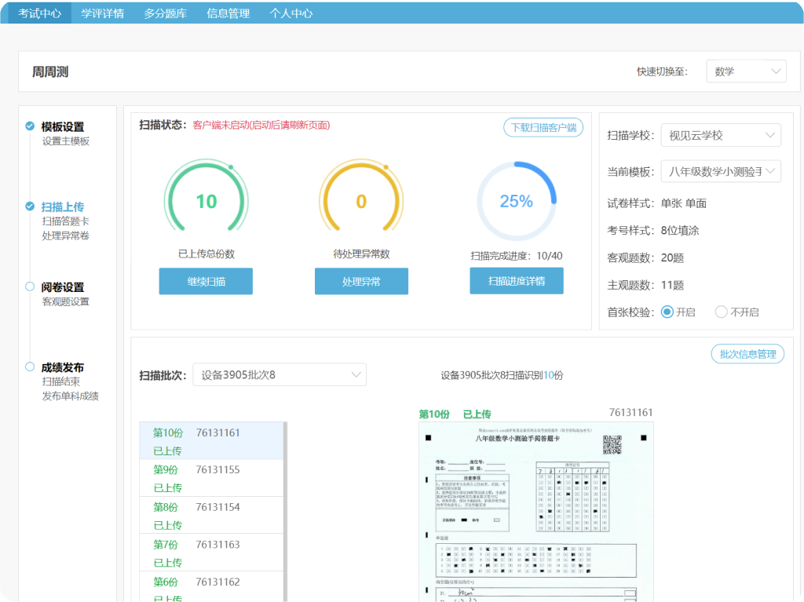This screenshot has height=602, width=804.
Task: Click the blue 25% scan progress ring
Action: (517, 200)
